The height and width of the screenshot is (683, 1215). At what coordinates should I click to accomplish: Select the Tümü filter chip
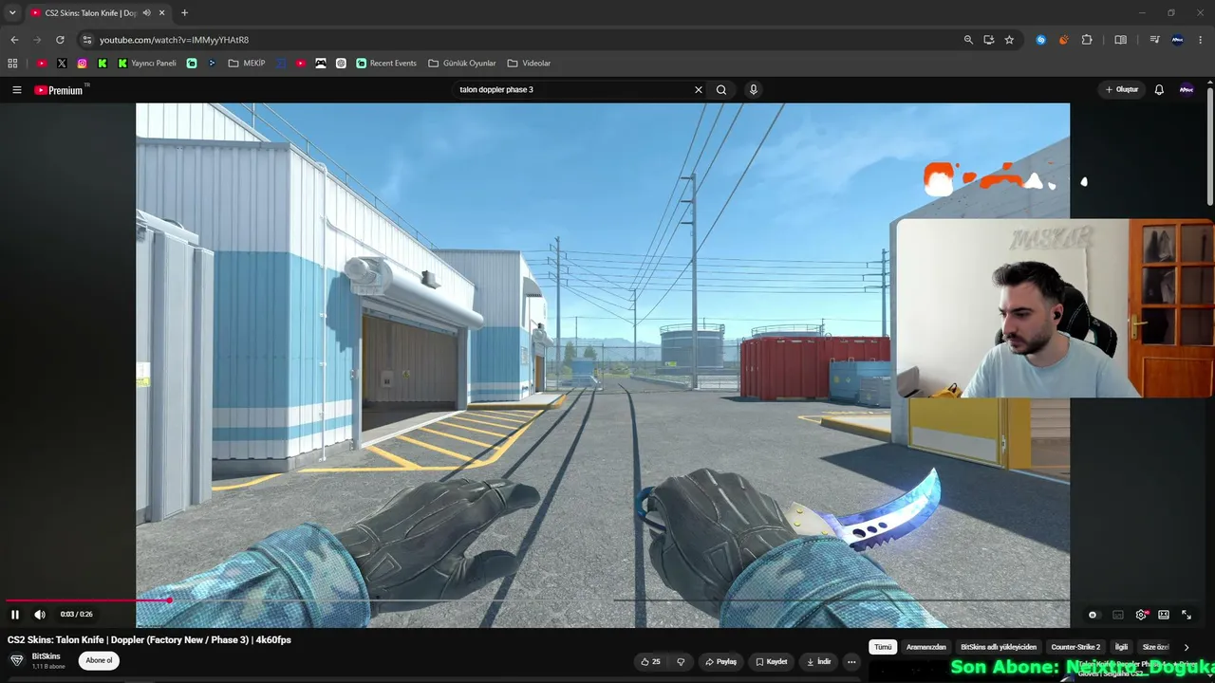click(883, 647)
